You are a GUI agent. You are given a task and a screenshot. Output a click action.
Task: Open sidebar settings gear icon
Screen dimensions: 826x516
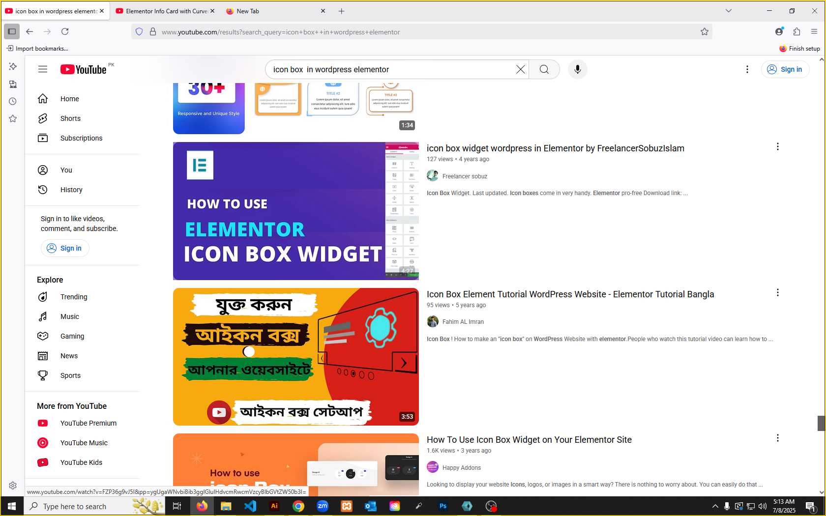pyautogui.click(x=13, y=486)
